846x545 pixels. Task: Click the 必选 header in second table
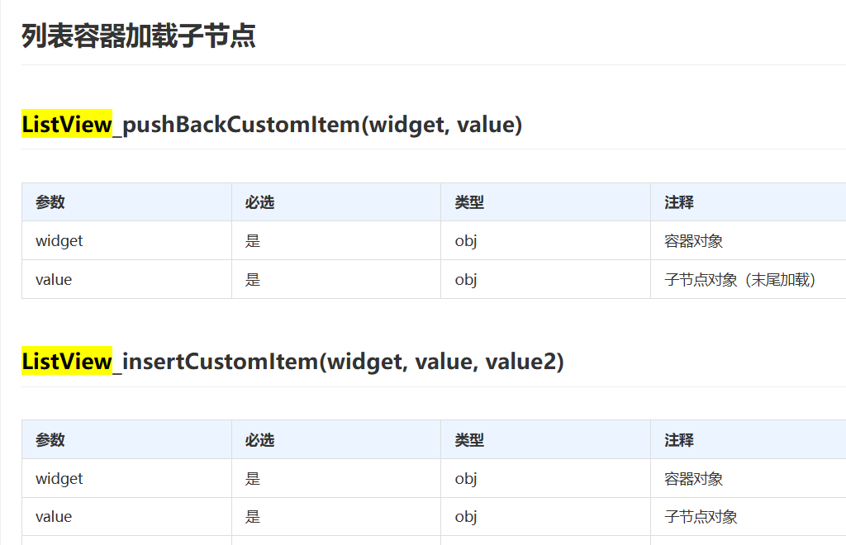click(x=259, y=440)
